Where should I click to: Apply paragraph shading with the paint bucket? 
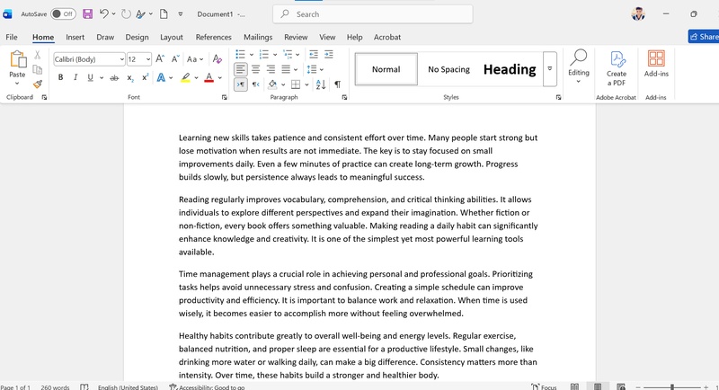[x=272, y=84]
